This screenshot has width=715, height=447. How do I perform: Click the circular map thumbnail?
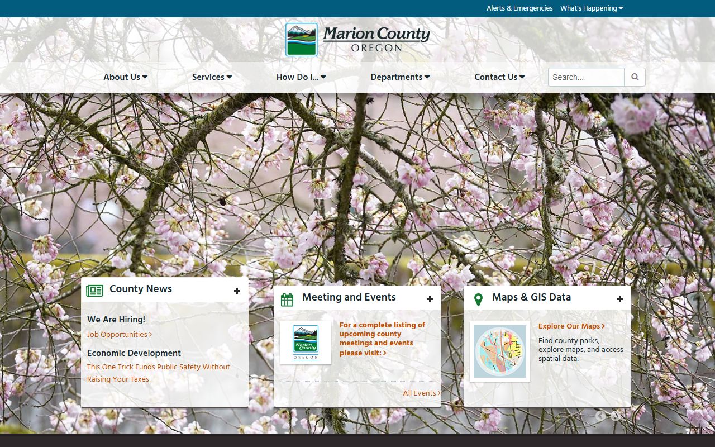pyautogui.click(x=500, y=351)
